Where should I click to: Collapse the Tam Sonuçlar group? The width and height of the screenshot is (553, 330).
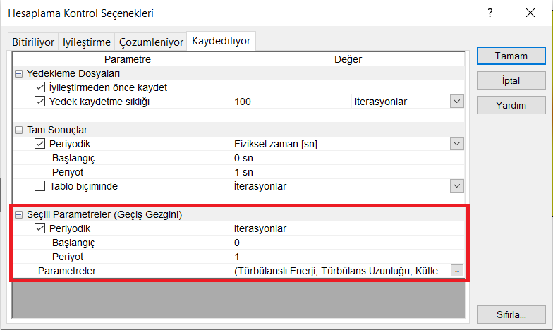[18, 130]
